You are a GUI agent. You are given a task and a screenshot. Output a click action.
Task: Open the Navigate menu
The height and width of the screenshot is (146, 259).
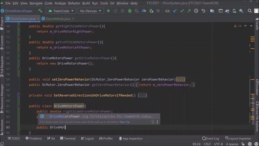pos(36,3)
